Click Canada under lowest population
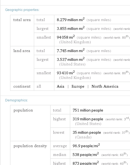 click(x=83, y=137)
